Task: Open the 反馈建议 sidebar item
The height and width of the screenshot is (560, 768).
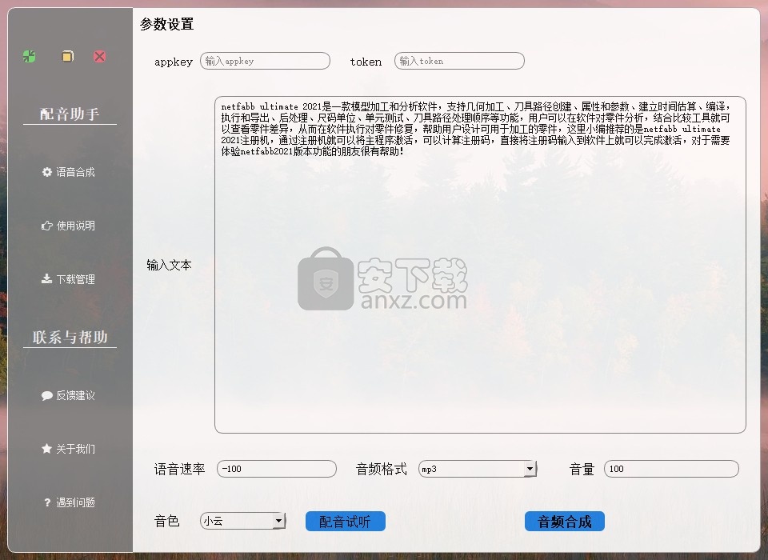Action: 69,395
